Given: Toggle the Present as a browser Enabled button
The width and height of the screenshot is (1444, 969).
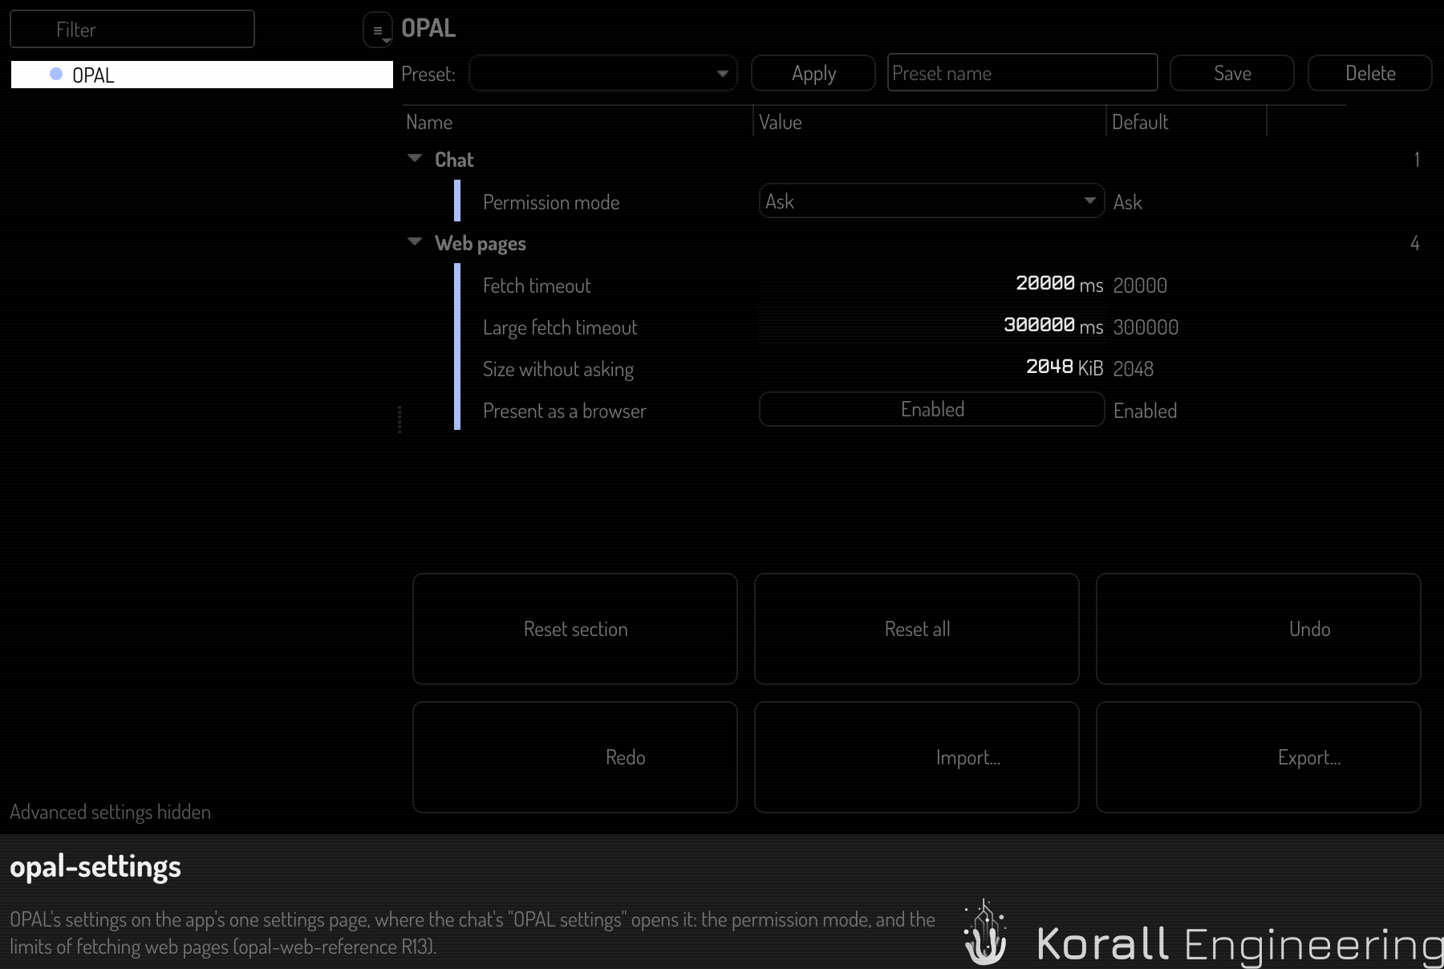Looking at the screenshot, I should pos(931,409).
